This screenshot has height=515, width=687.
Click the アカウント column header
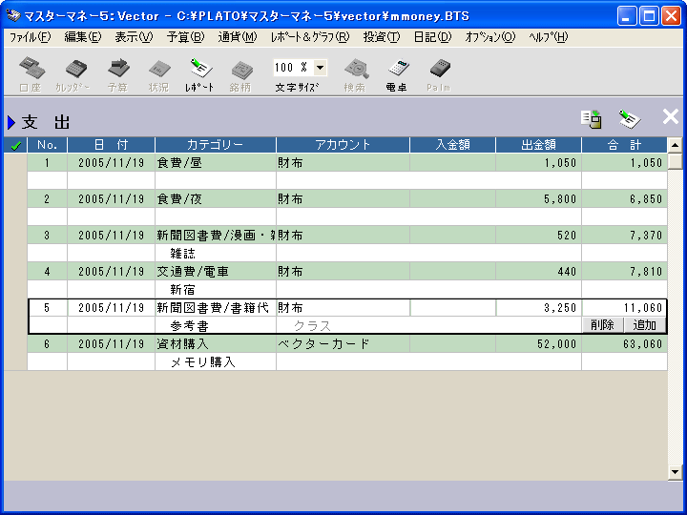pos(343,145)
